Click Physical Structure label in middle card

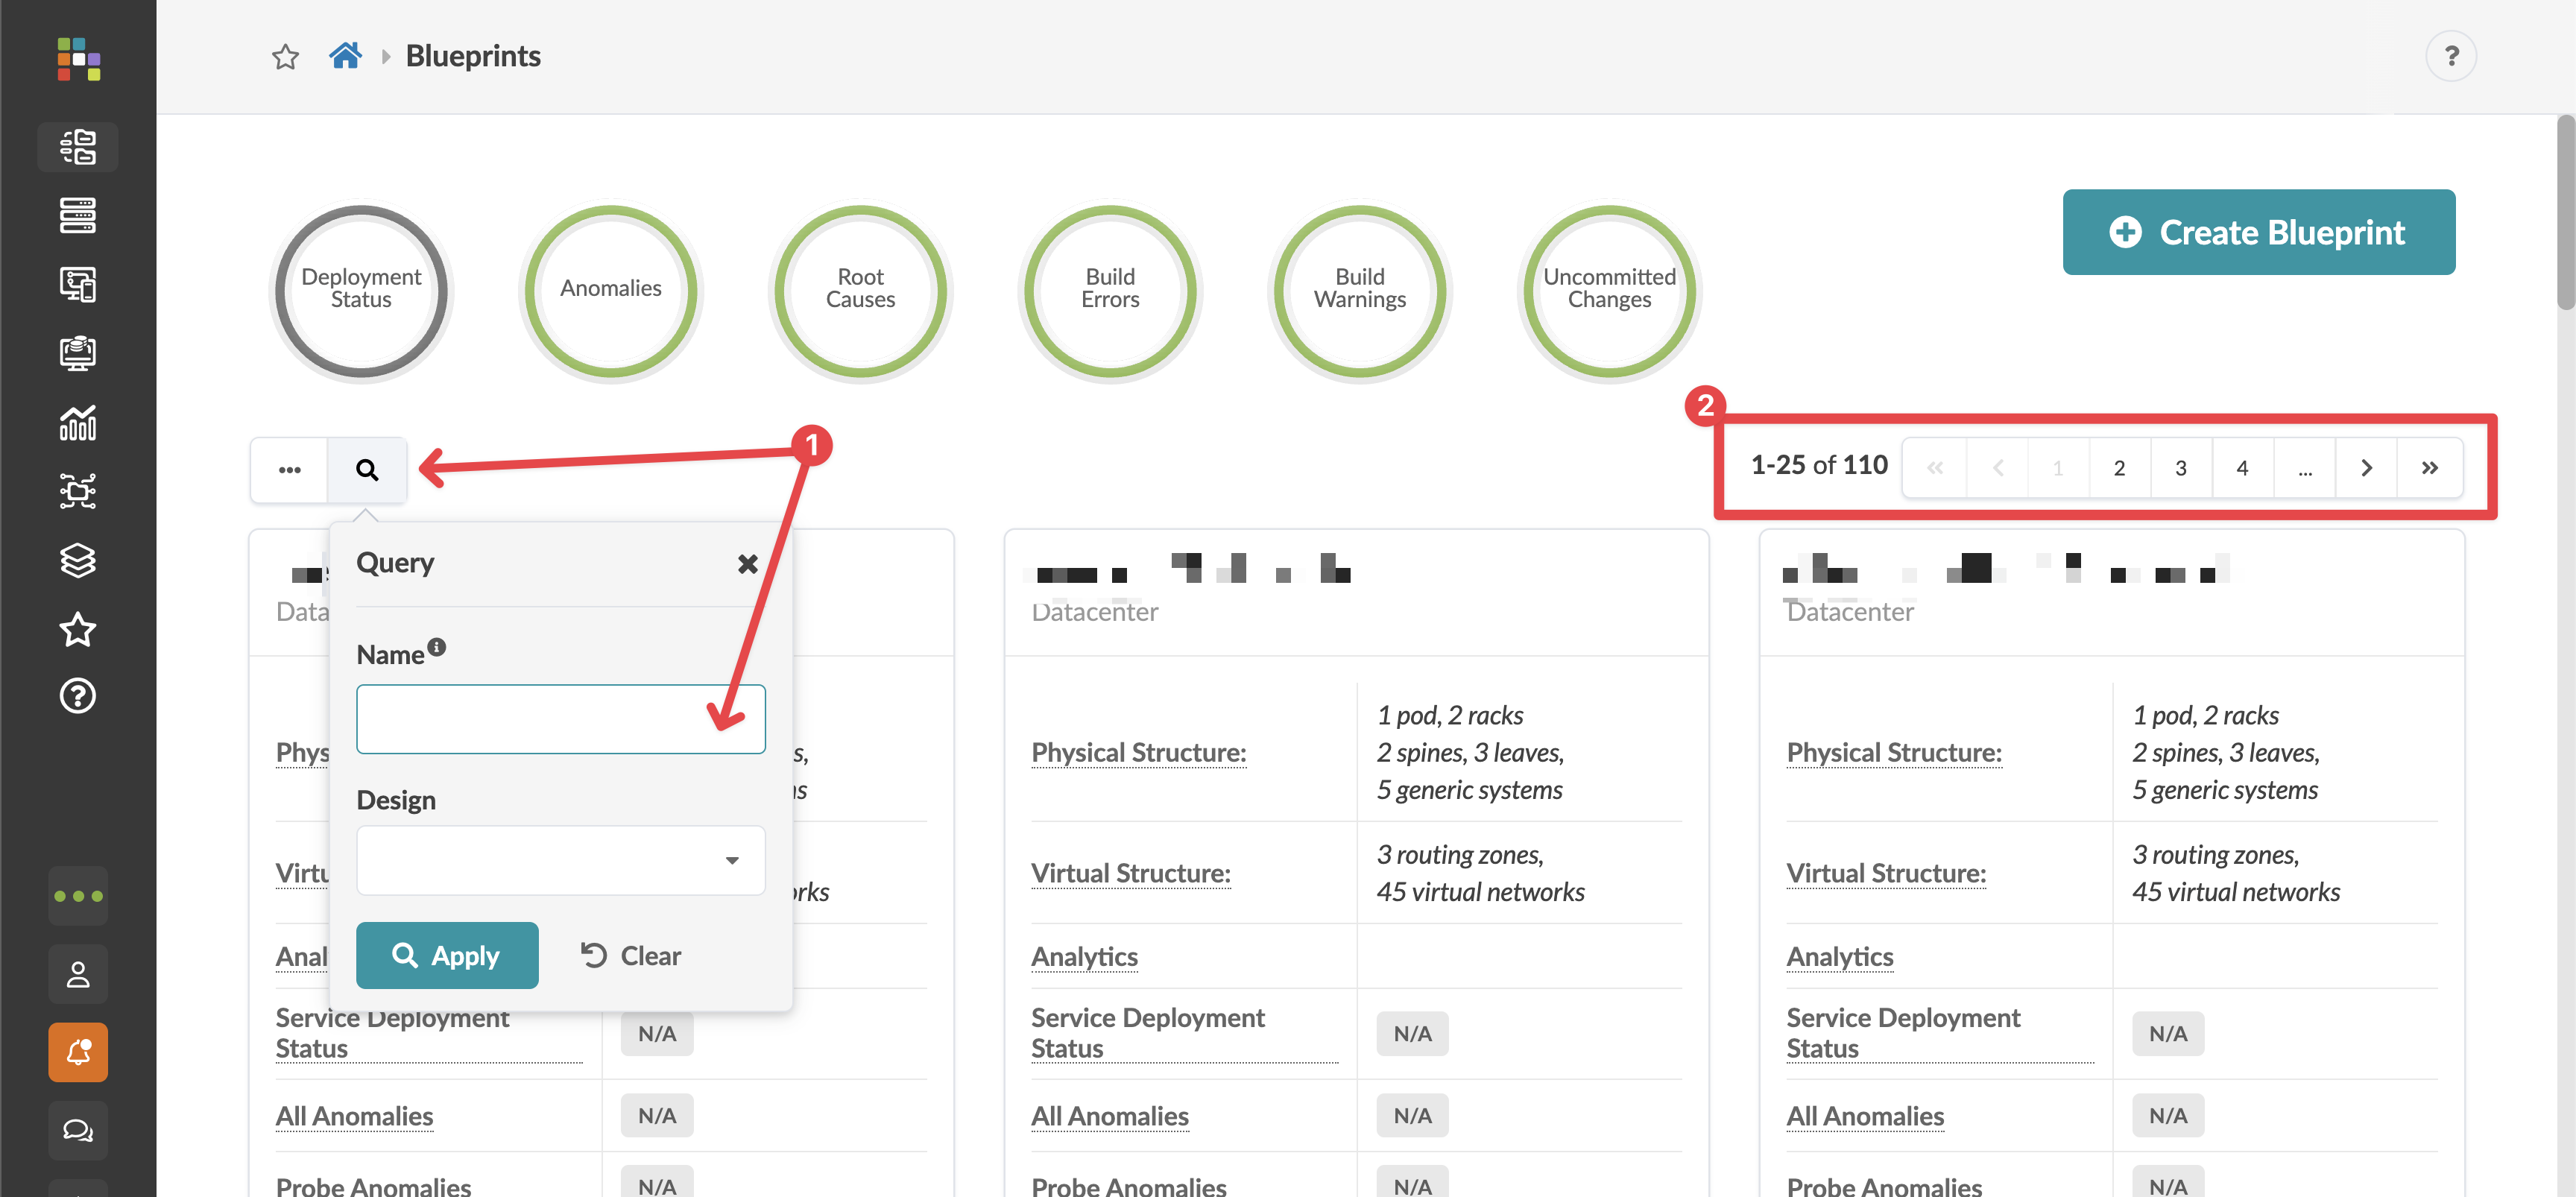1138,752
